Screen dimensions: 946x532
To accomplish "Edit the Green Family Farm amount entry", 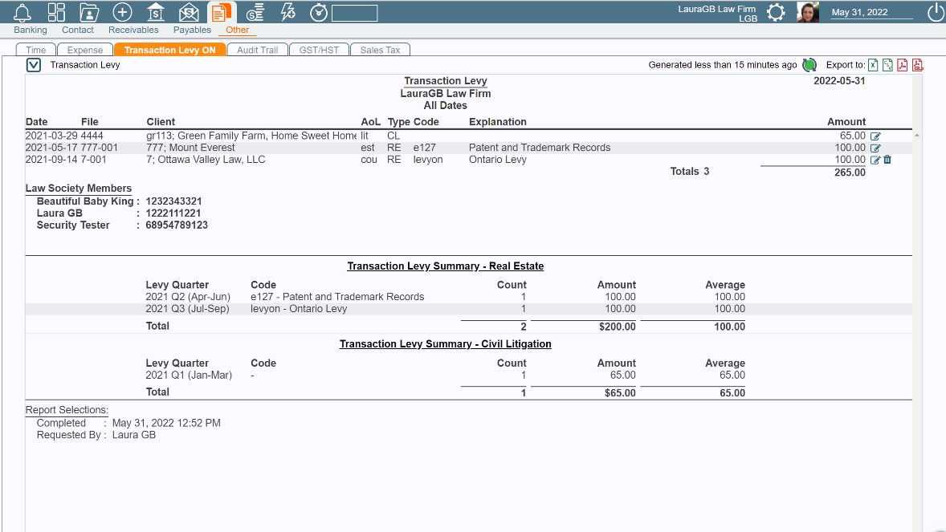I will [x=875, y=136].
